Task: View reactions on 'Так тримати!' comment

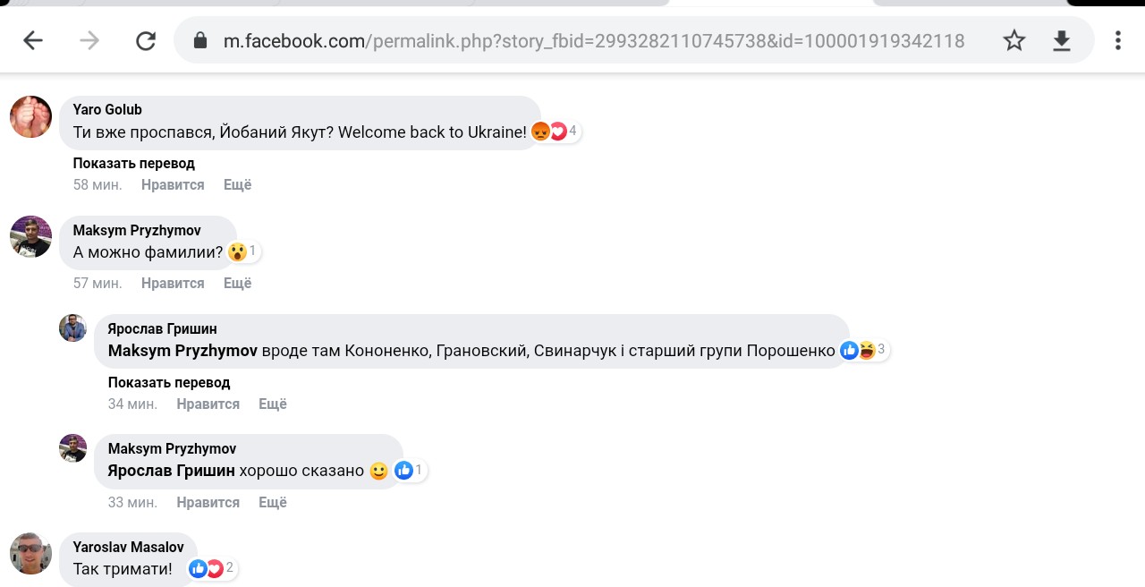Action: (x=211, y=568)
